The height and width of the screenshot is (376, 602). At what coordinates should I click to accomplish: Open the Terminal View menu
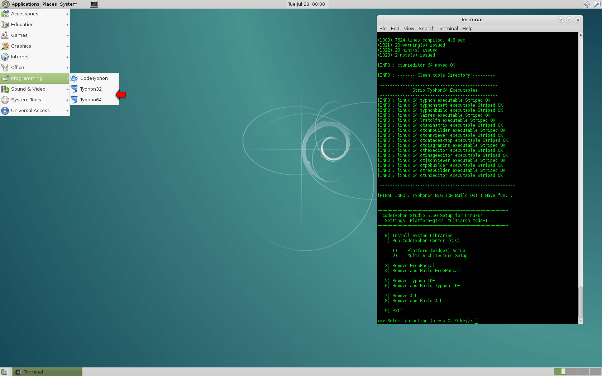pyautogui.click(x=409, y=29)
